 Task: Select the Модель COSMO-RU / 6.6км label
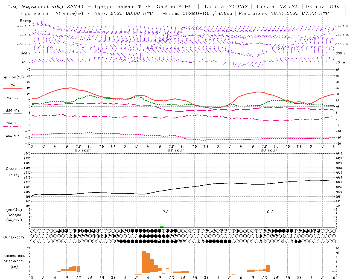[x=197, y=13]
